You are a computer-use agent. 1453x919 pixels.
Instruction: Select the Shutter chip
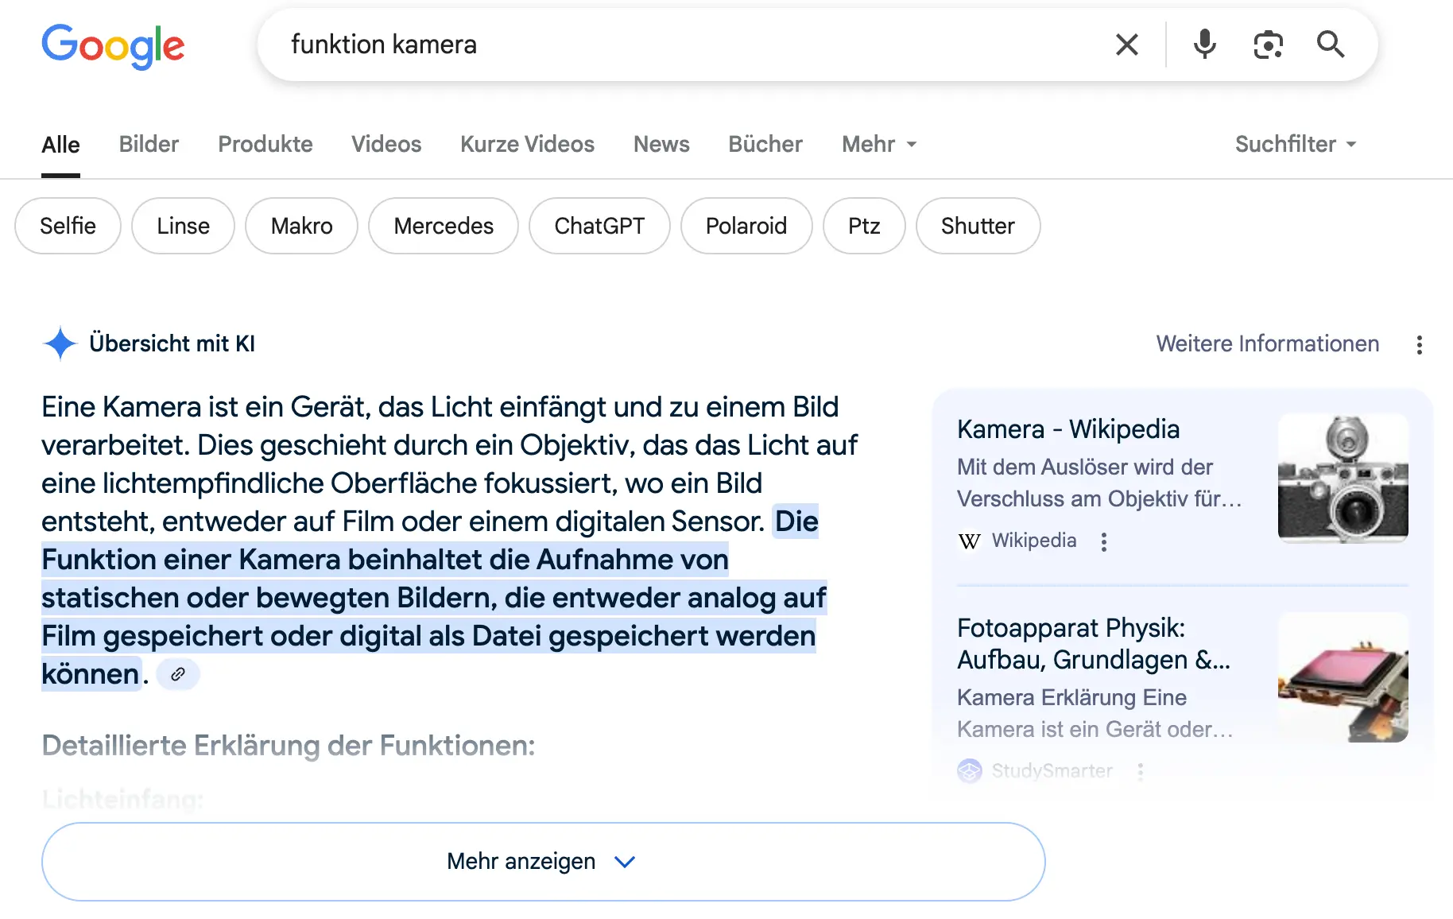[x=978, y=226]
